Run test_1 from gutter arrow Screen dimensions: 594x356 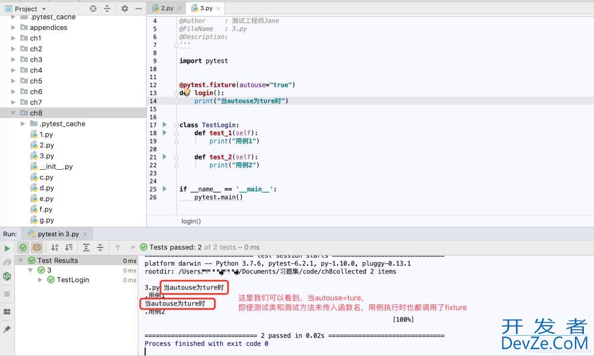coord(165,132)
